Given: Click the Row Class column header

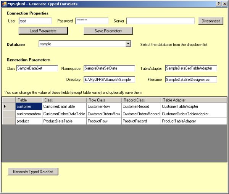Looking at the screenshot, I should point(104,100).
